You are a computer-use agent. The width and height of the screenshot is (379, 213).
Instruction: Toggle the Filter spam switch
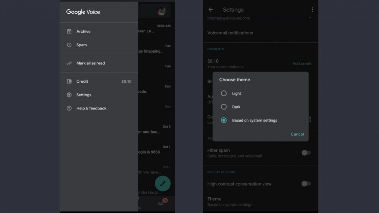(306, 153)
